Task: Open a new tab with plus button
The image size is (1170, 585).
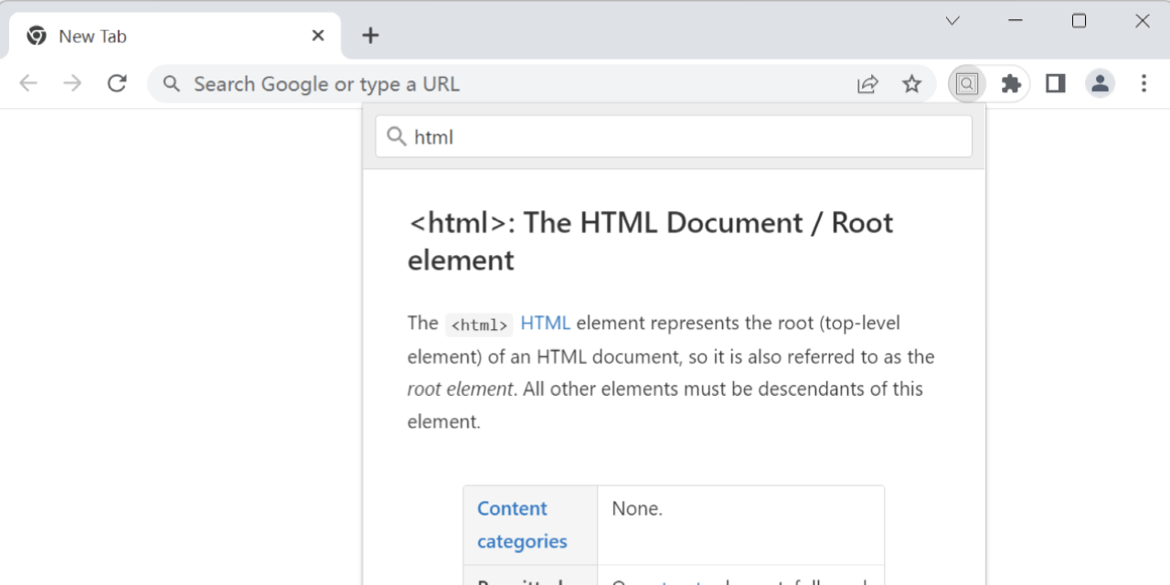Action: coord(370,36)
